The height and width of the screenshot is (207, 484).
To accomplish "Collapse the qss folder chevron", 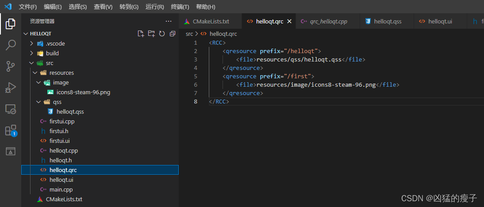I will point(38,102).
